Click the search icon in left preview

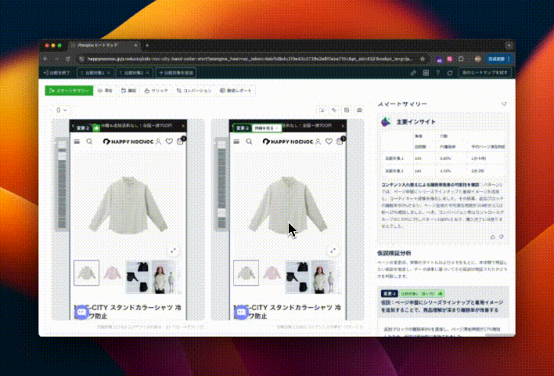90,142
